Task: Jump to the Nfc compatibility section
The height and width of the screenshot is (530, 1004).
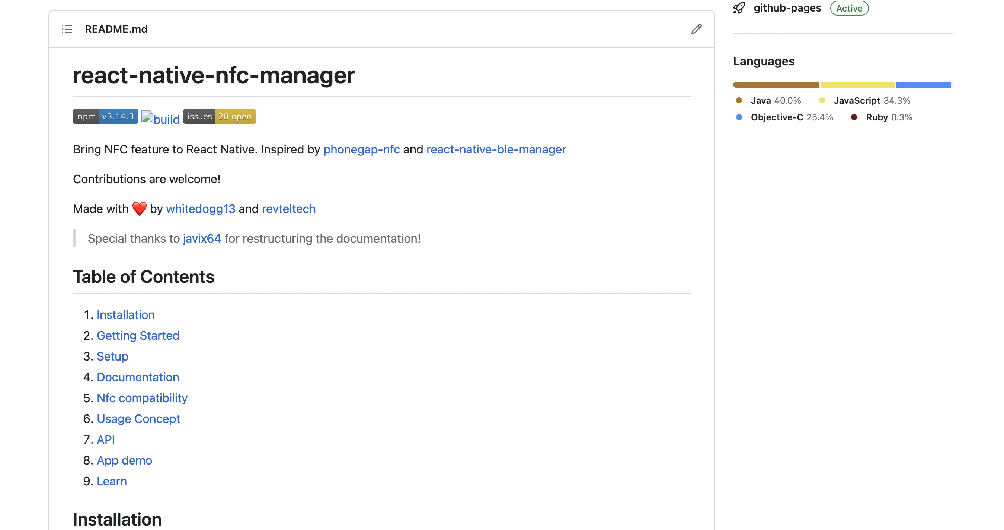Action: click(x=142, y=398)
